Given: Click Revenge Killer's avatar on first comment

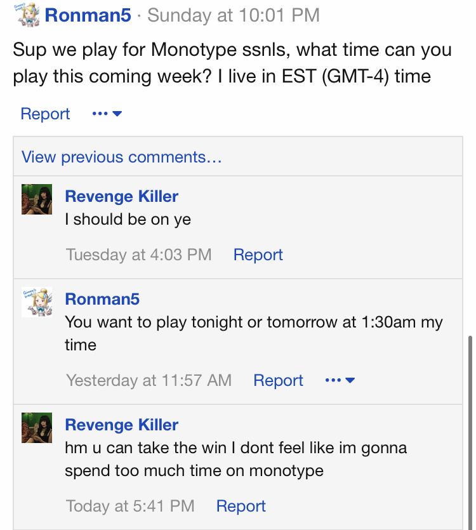Looking at the screenshot, I should click(37, 199).
